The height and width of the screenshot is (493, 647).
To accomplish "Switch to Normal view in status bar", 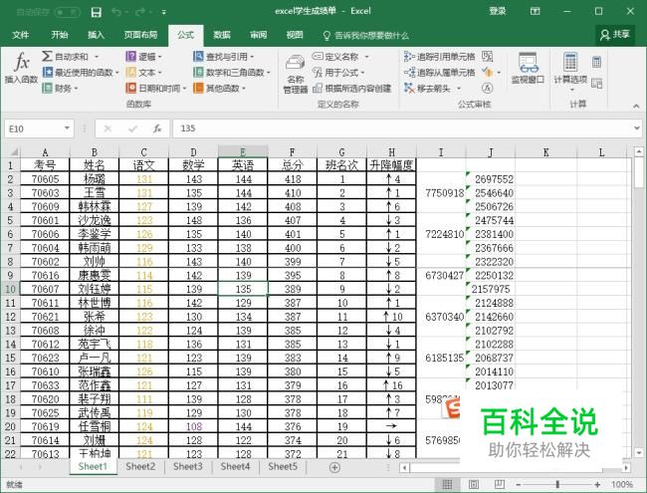I will 447,484.
